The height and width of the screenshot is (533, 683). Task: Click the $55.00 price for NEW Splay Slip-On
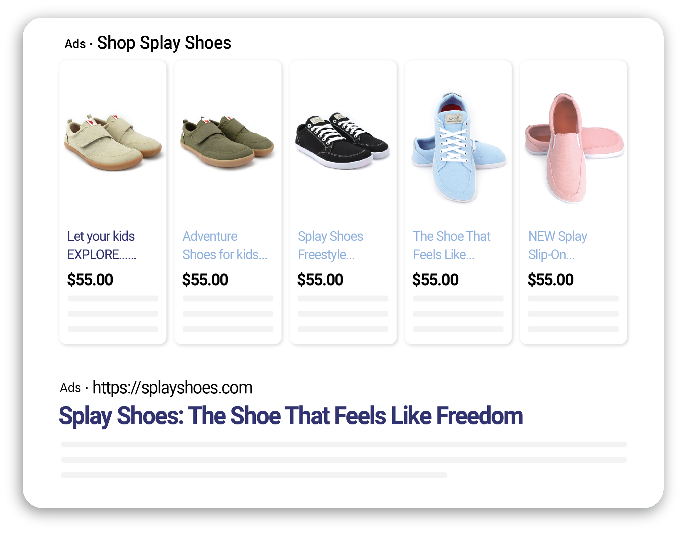551,279
